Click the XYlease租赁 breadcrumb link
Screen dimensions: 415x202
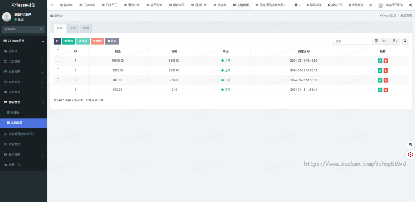coord(388,16)
